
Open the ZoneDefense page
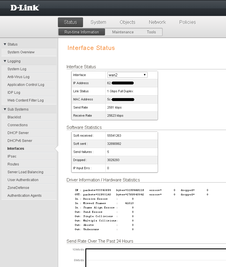18,188
